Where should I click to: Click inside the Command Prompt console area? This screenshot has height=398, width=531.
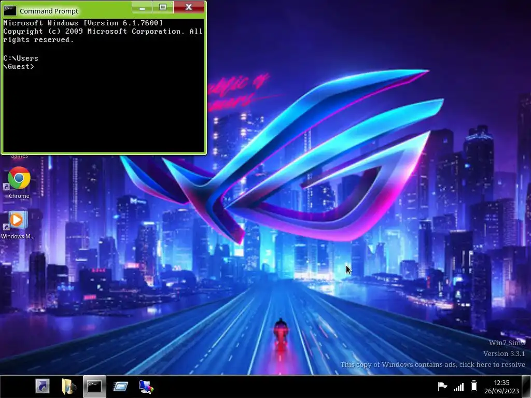[x=103, y=86]
